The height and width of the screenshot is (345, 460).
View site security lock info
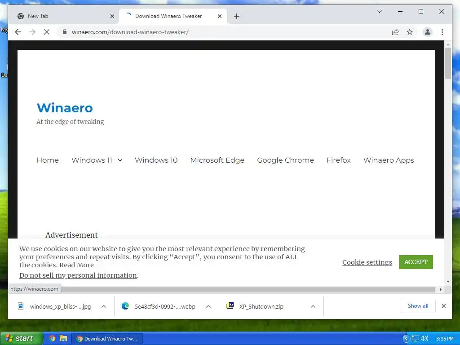click(x=65, y=32)
